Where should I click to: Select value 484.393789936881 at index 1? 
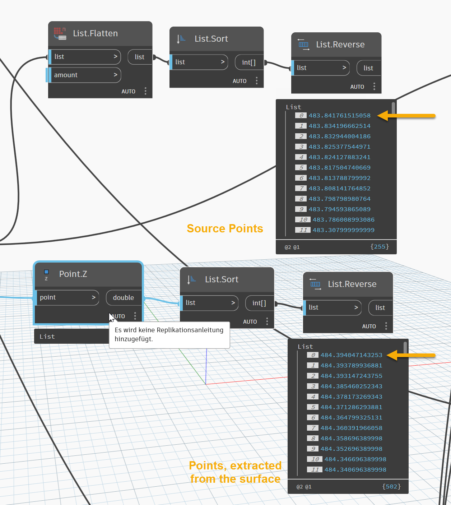tap(352, 366)
